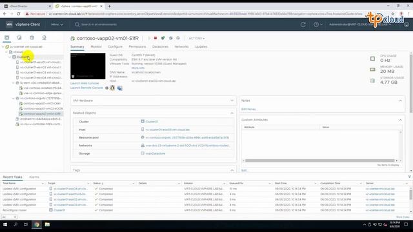This screenshot has width=413, height=232.
Task: Open the ACTIONS dropdown
Action: (x=197, y=39)
